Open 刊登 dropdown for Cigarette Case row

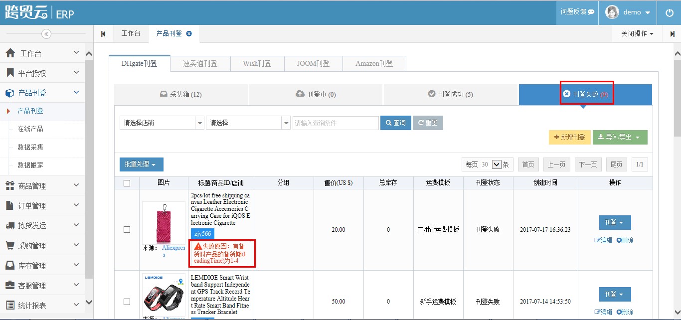coord(615,222)
